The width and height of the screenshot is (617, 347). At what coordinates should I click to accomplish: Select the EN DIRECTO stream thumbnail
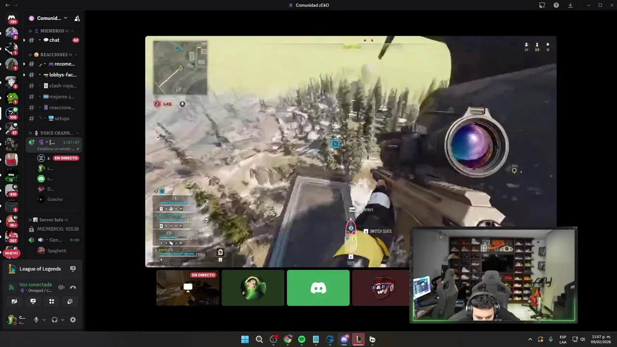tap(188, 288)
